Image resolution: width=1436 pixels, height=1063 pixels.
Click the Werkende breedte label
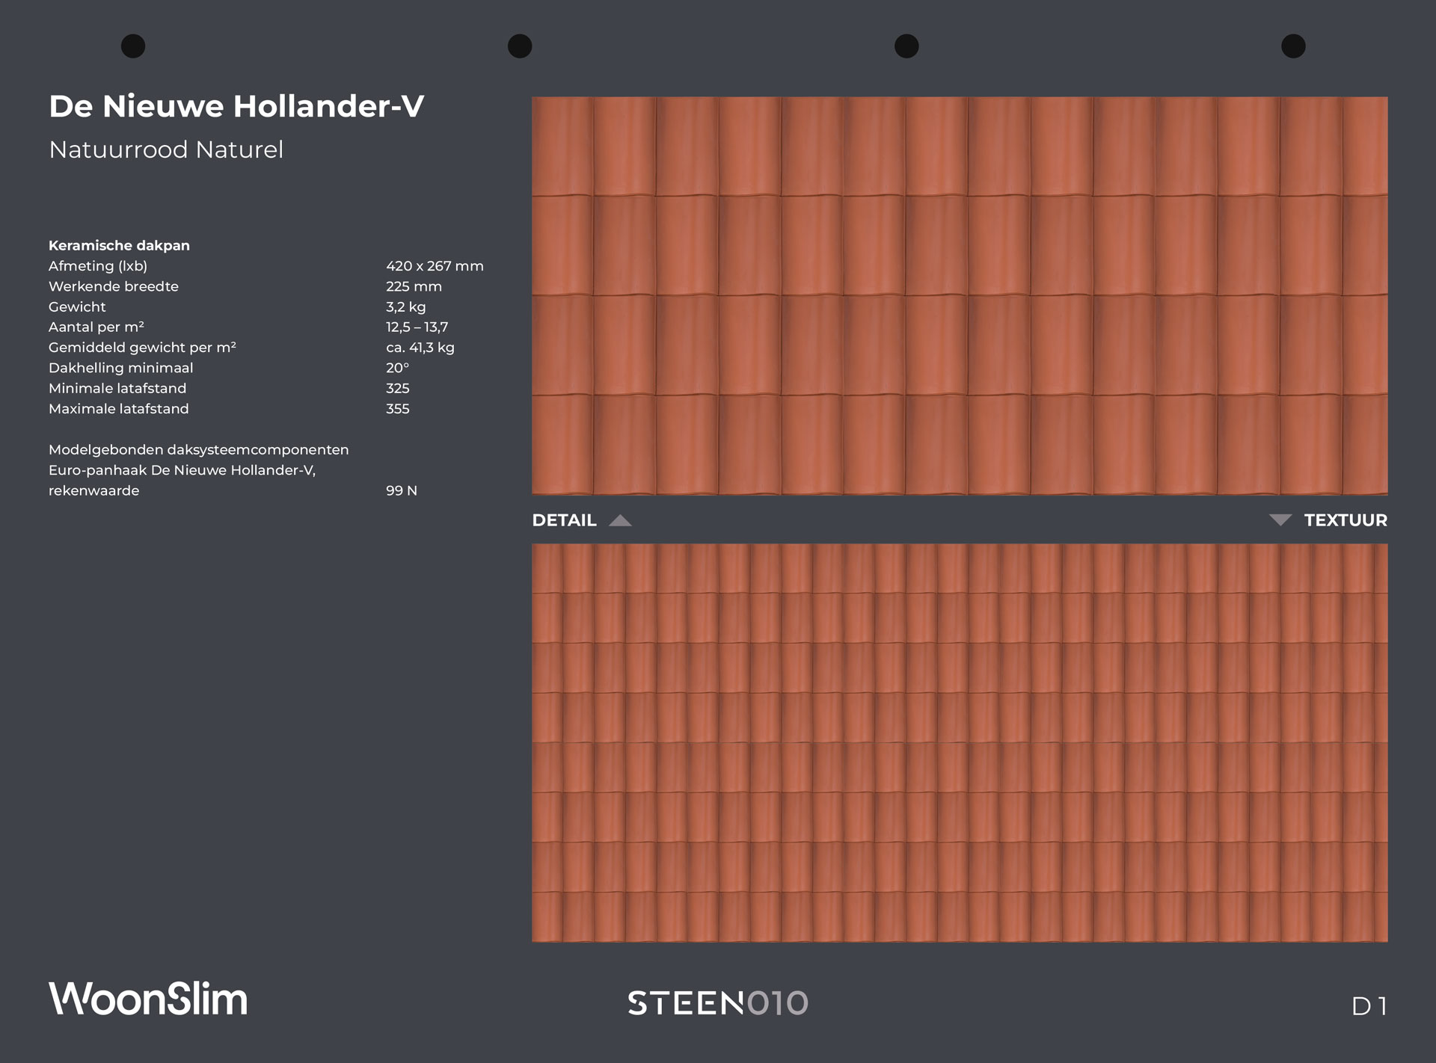(114, 286)
